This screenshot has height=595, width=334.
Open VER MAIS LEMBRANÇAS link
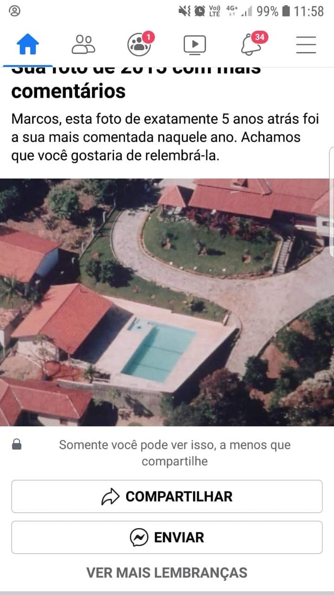[167, 572]
